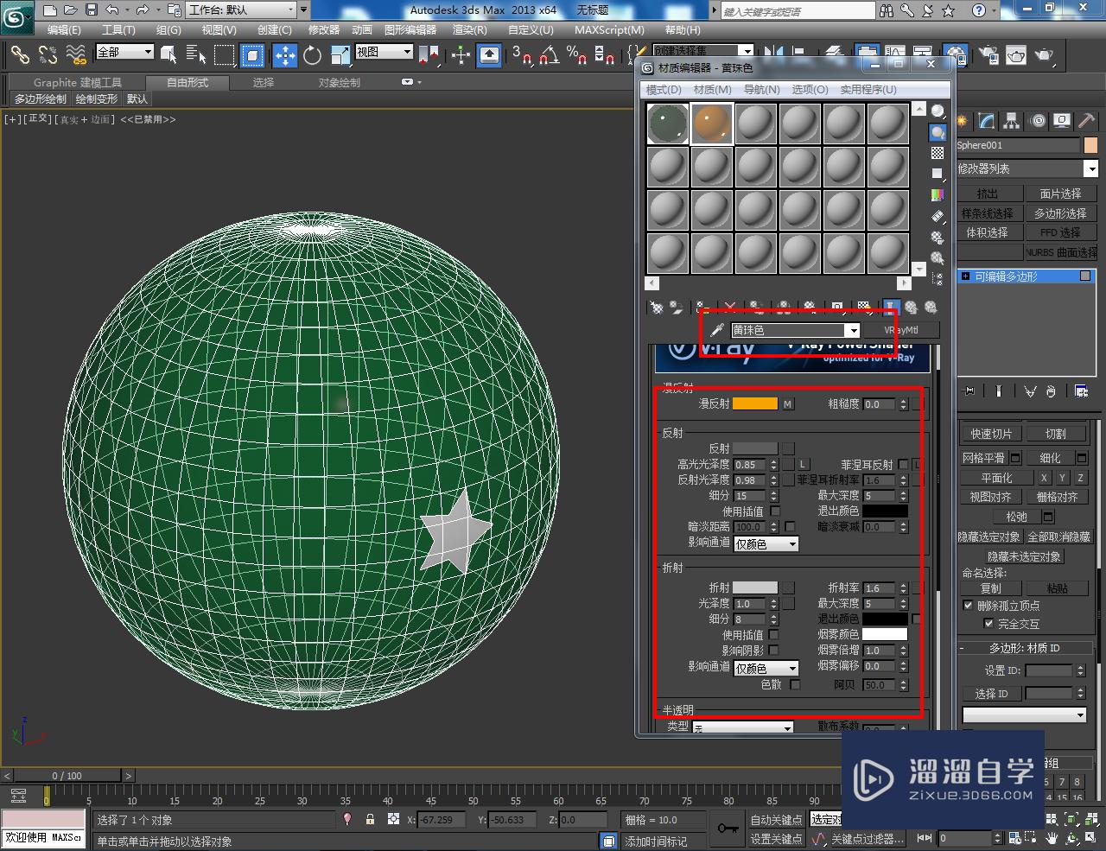Toggle the selection lock padlock icon
Viewport: 1106px width, 851px height.
click(x=370, y=819)
